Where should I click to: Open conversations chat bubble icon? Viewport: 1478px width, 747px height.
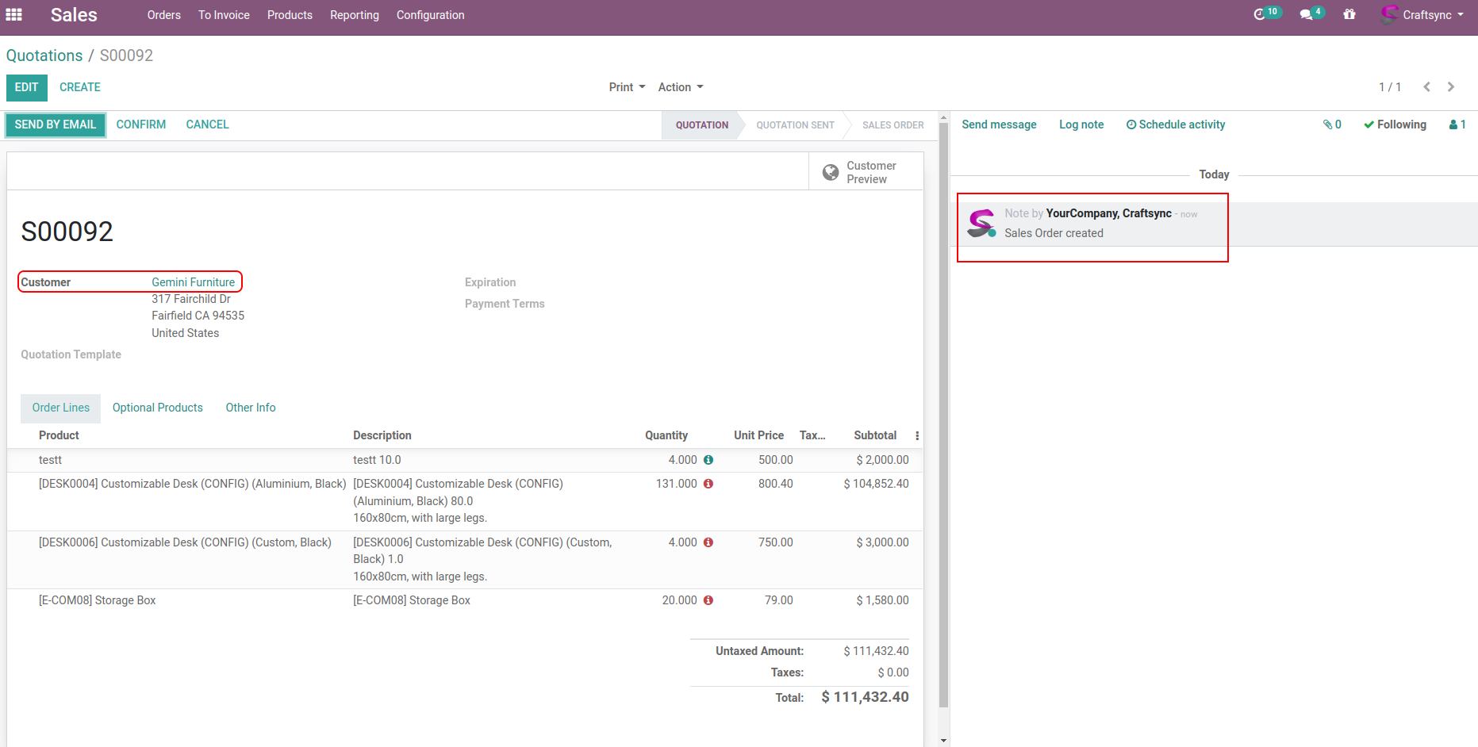(1306, 14)
